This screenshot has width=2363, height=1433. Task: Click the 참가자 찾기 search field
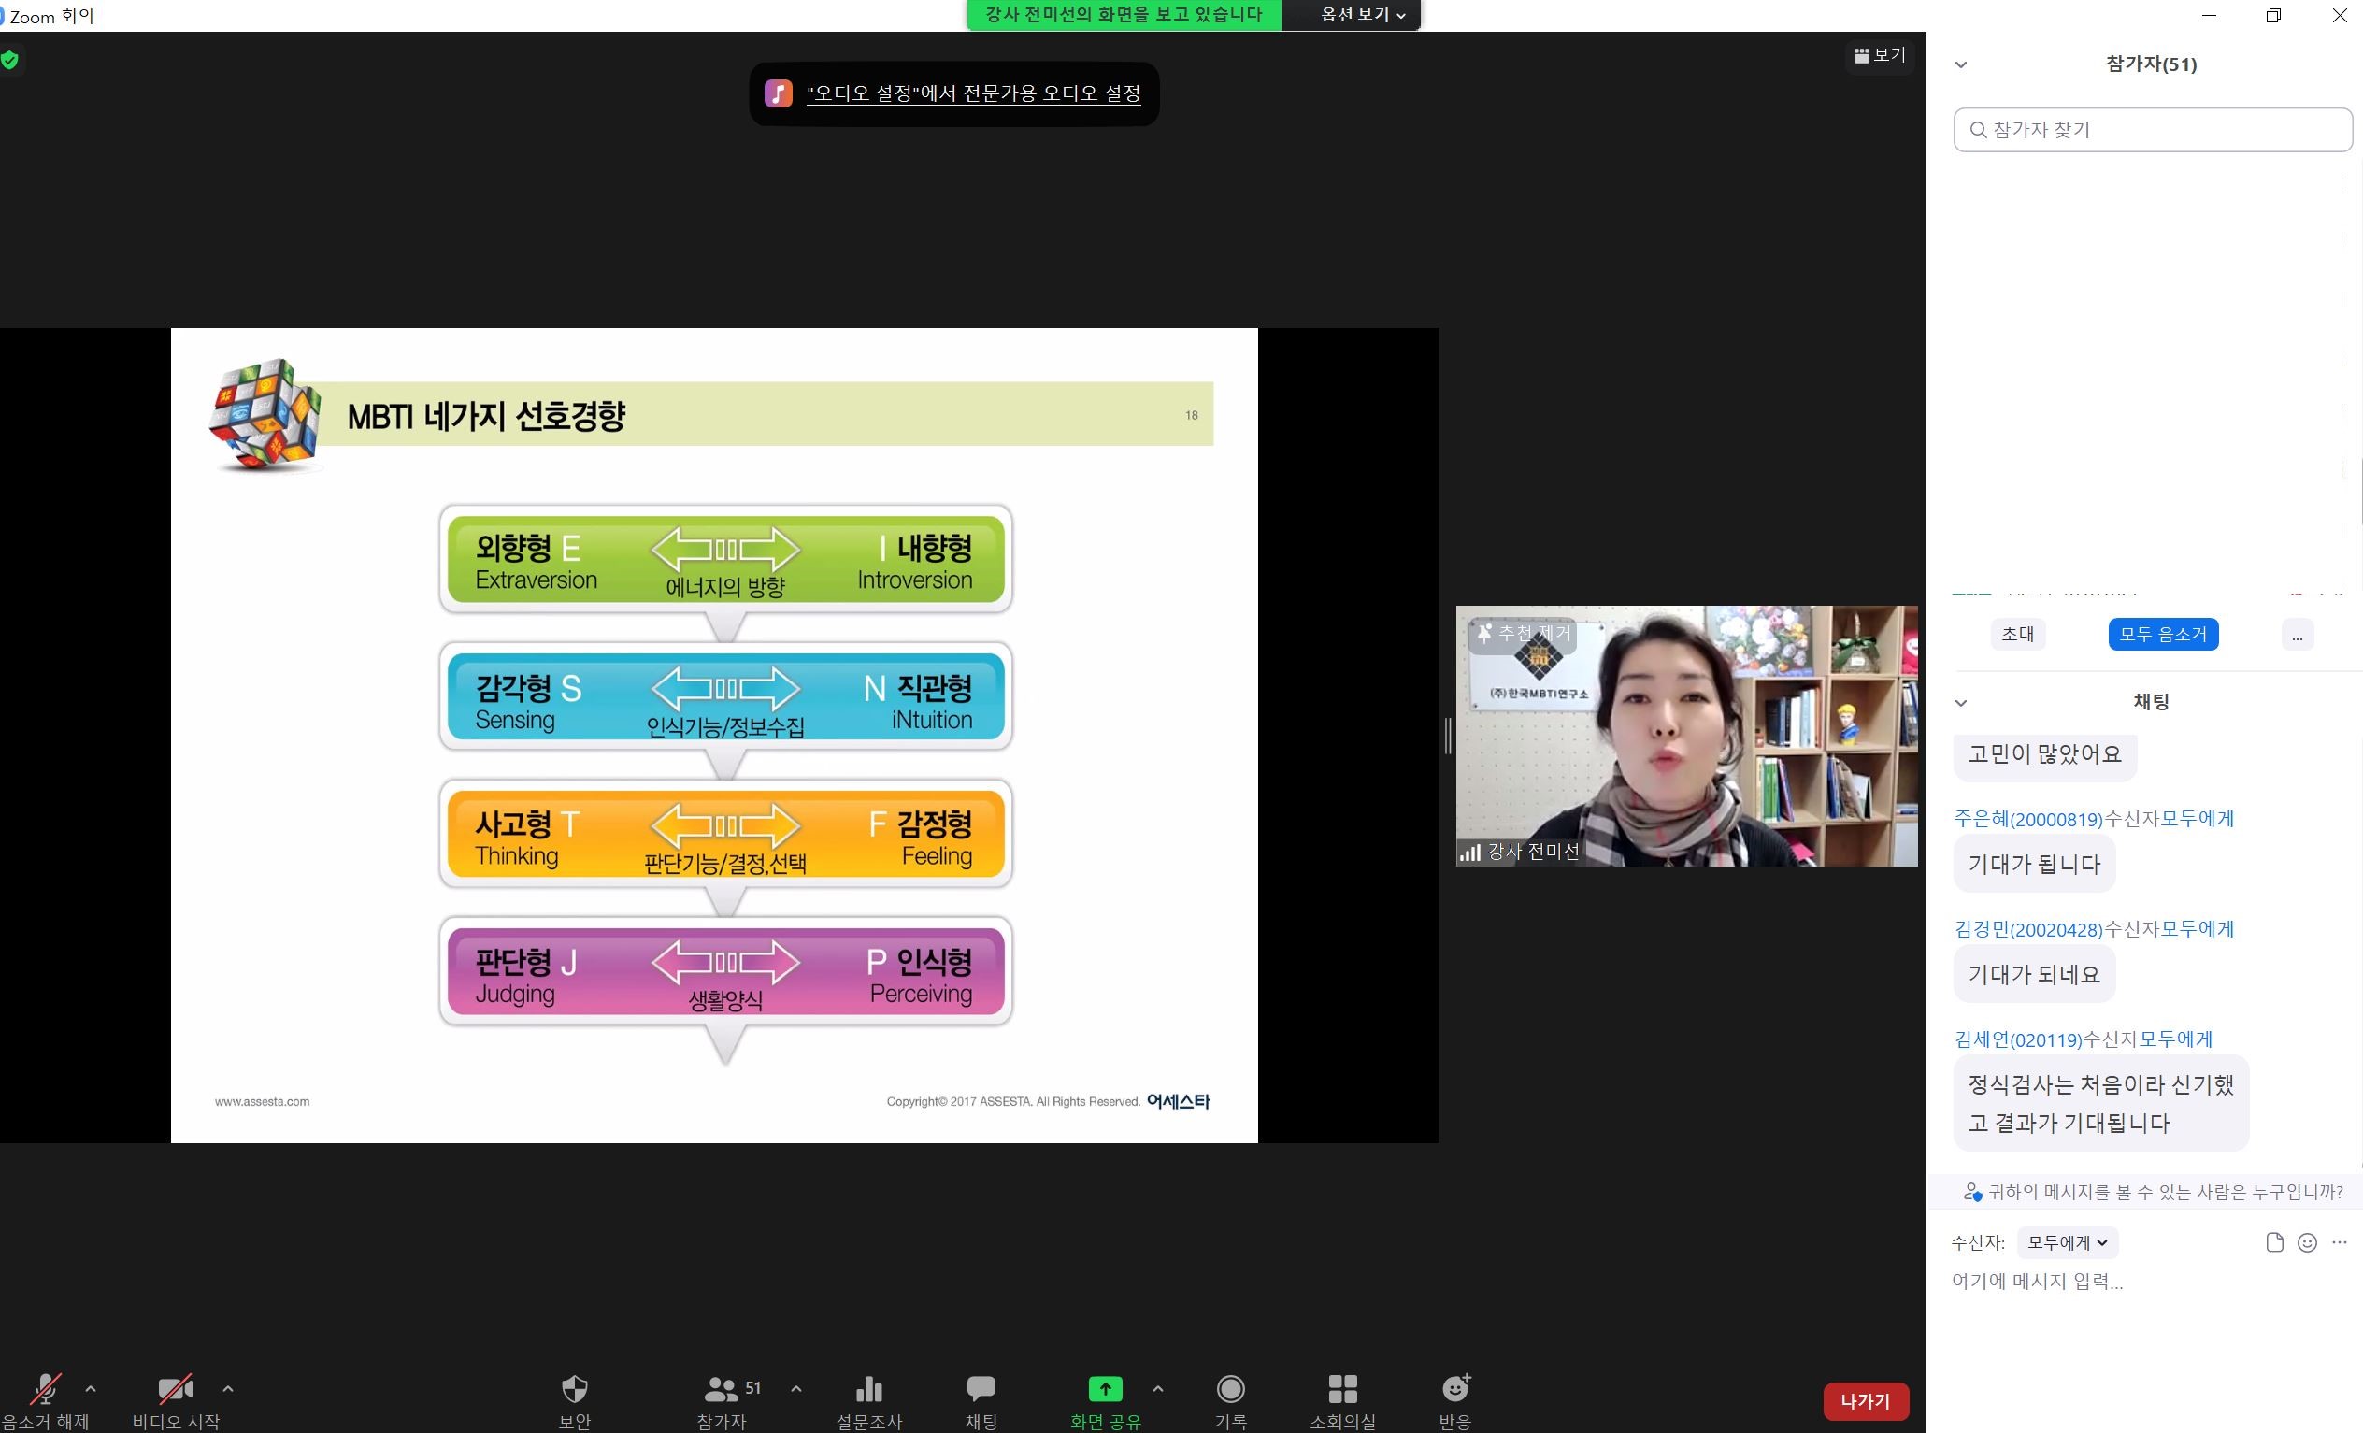2153,130
